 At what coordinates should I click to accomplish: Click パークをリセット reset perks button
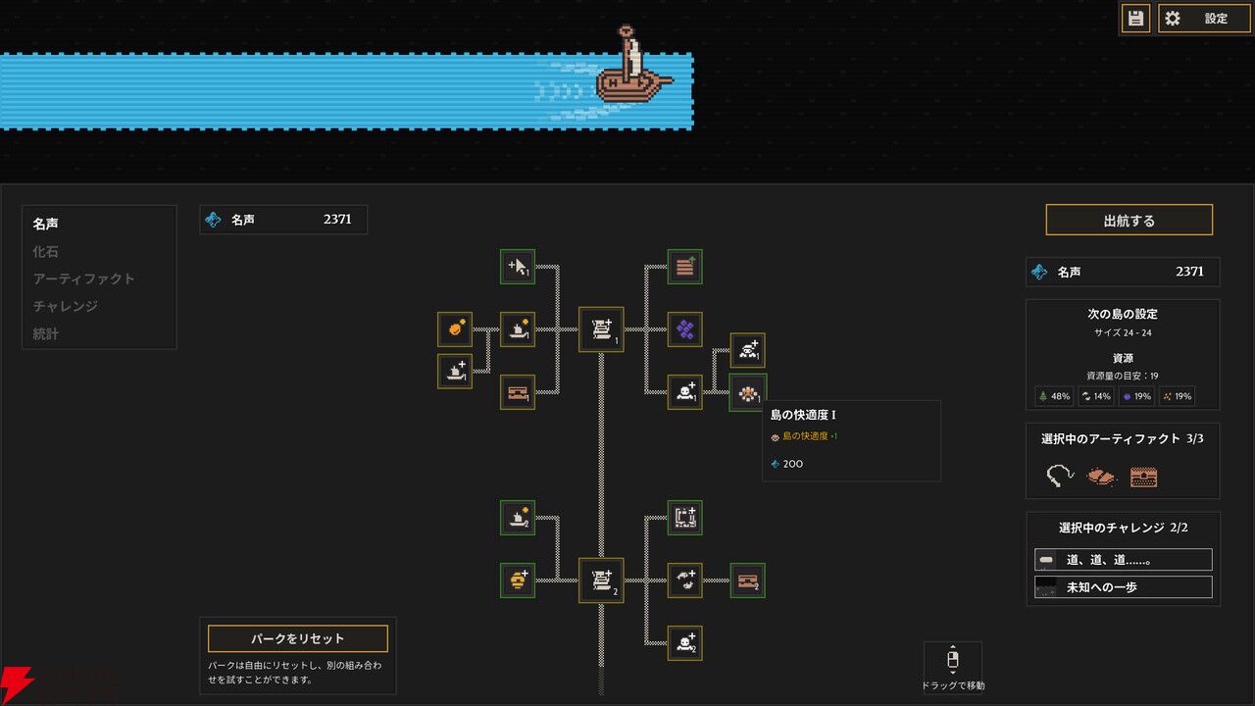point(298,639)
